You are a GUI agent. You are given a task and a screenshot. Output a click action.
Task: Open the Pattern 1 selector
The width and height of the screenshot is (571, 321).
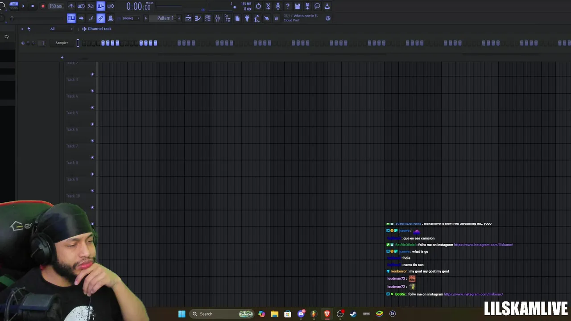point(165,18)
